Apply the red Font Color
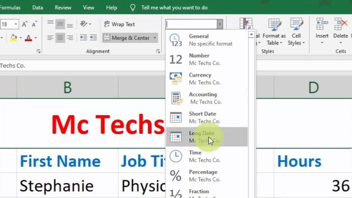352x198 pixels. pos(28,38)
